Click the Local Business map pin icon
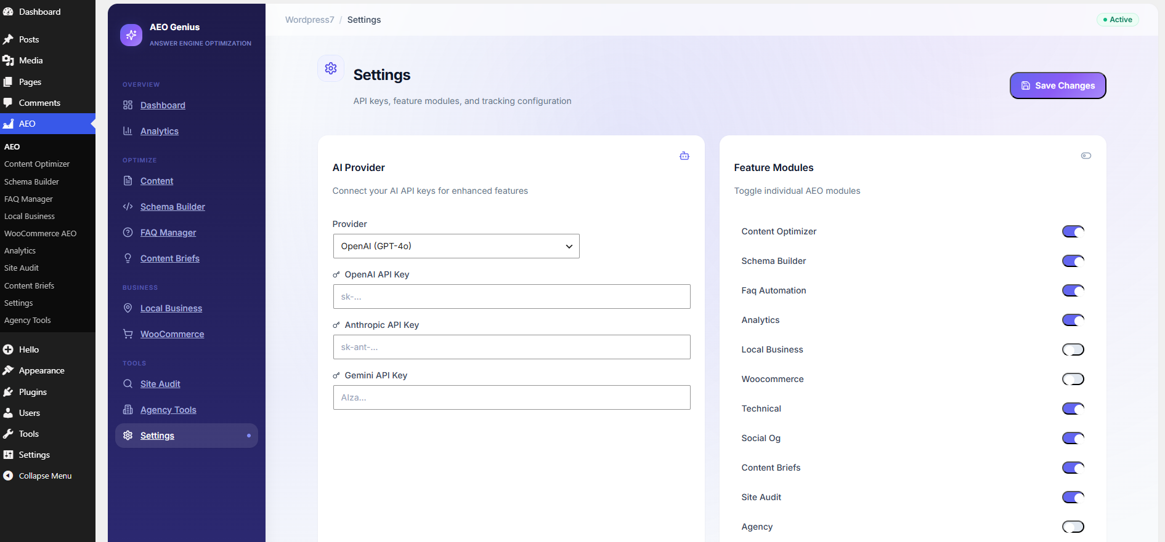Screen dimensions: 1165x542 click(x=128, y=308)
